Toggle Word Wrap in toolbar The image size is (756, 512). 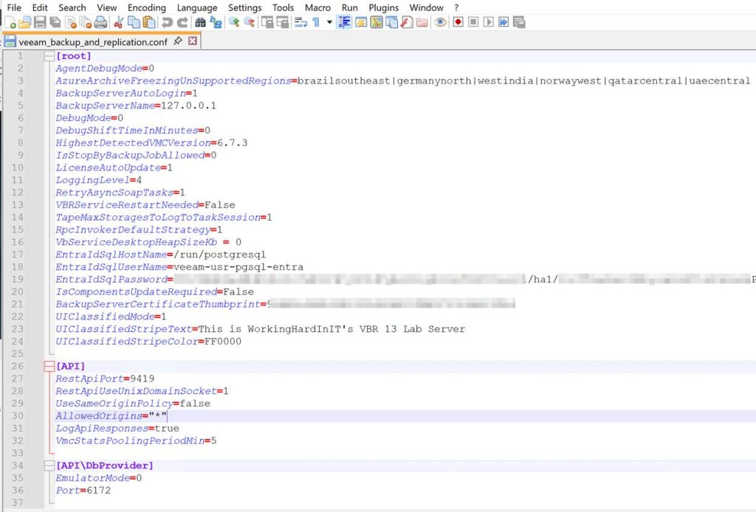point(300,23)
